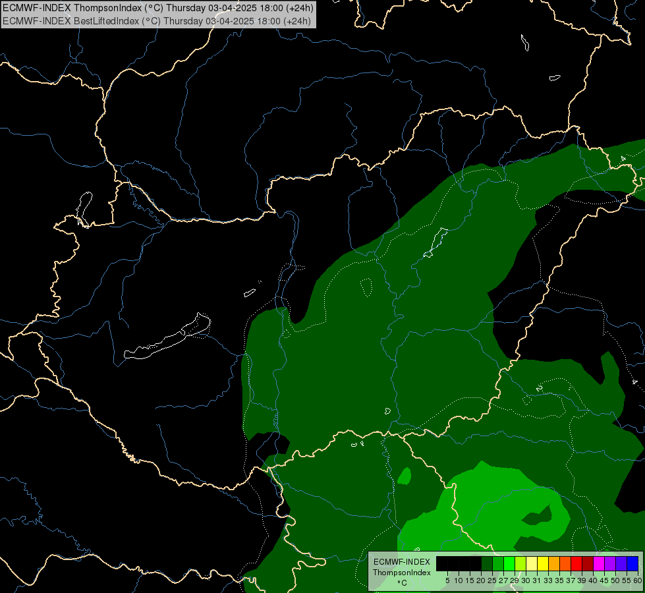
Task: Click the medium green 25–27 legend swatch
Action: click(x=498, y=563)
